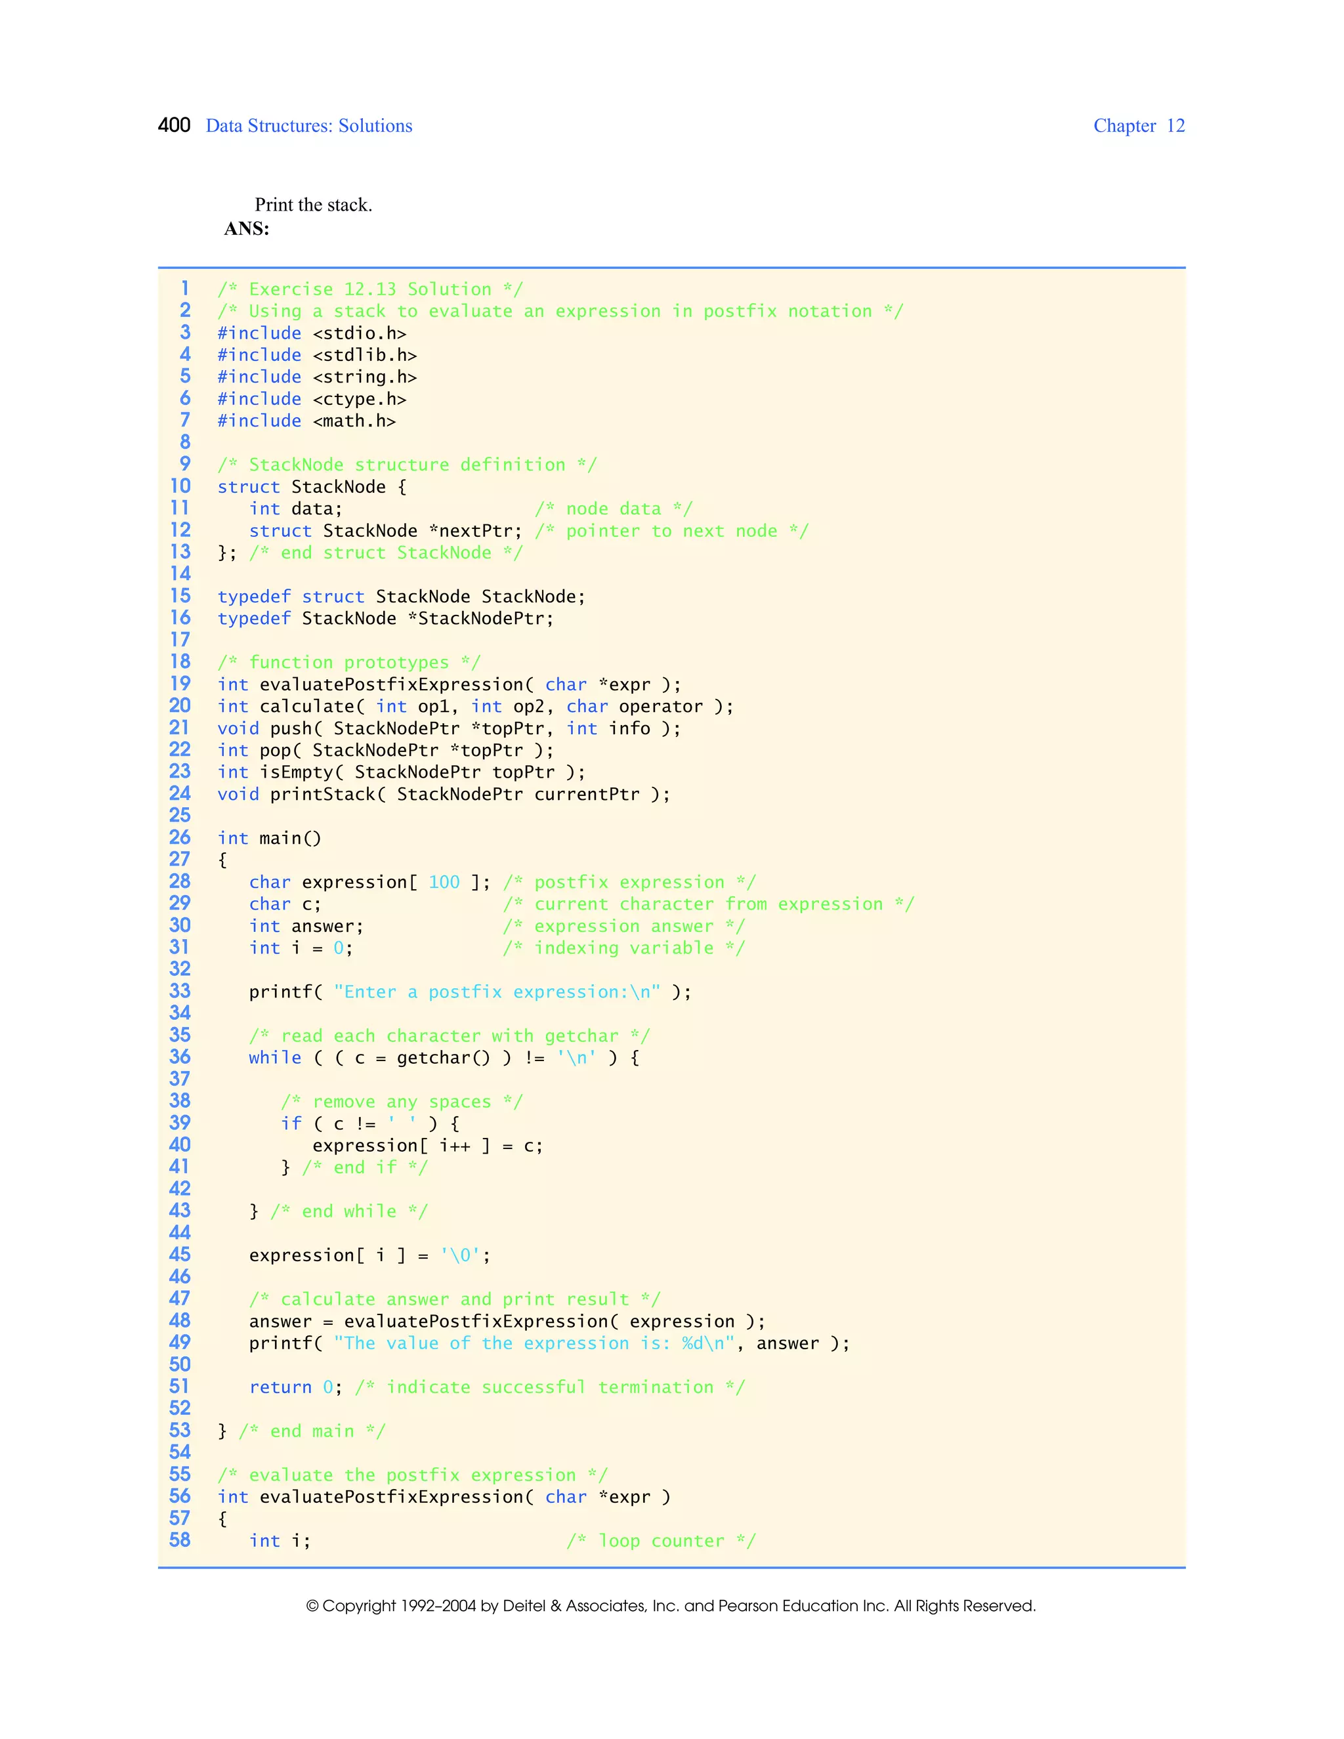Image resolution: width=1344 pixels, height=1739 pixels.
Task: Click the 'Print the stack.' sentence
Action: pyautogui.click(x=314, y=205)
